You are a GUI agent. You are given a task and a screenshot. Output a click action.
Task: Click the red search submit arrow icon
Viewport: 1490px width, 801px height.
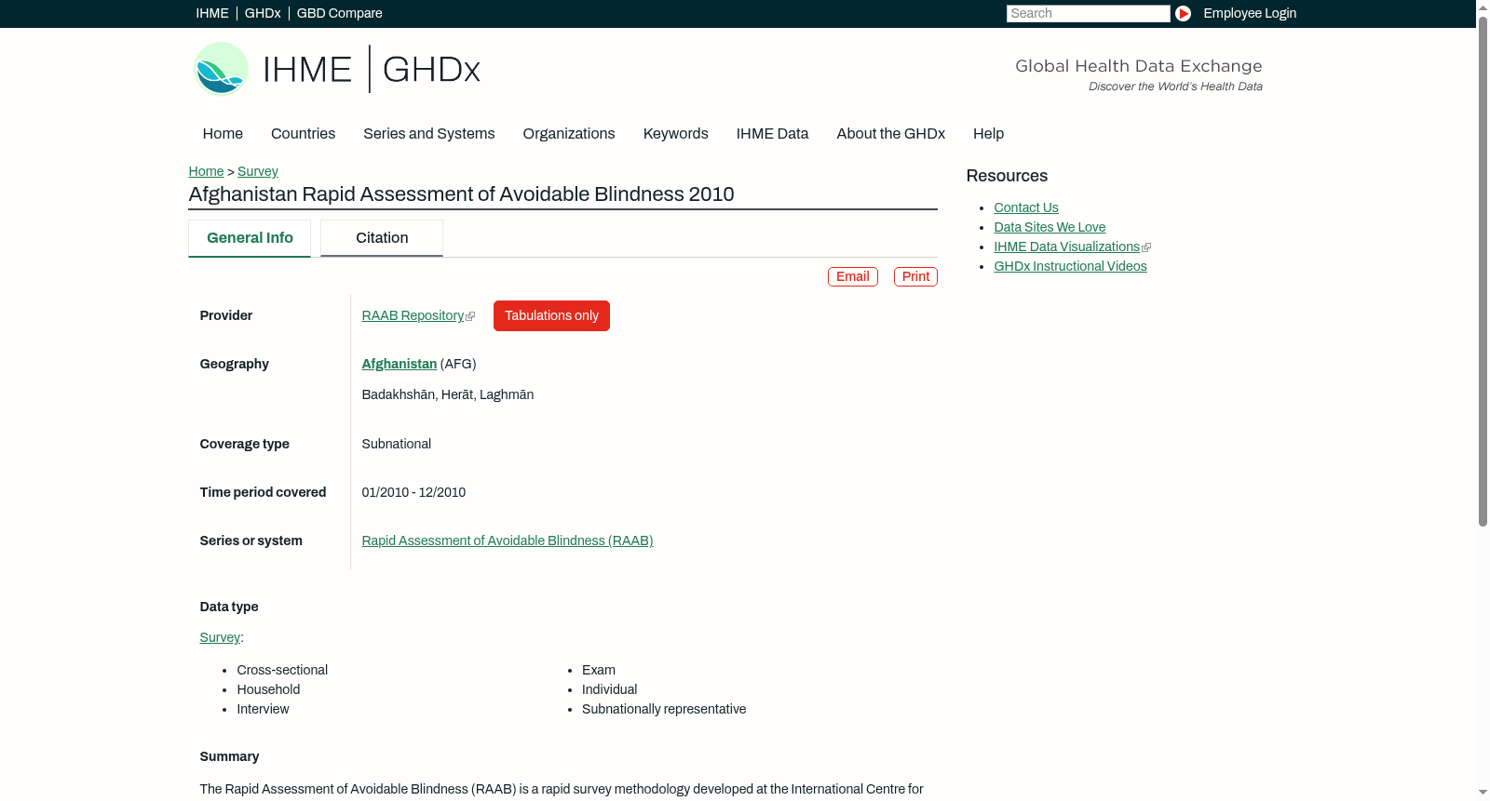[1183, 13]
